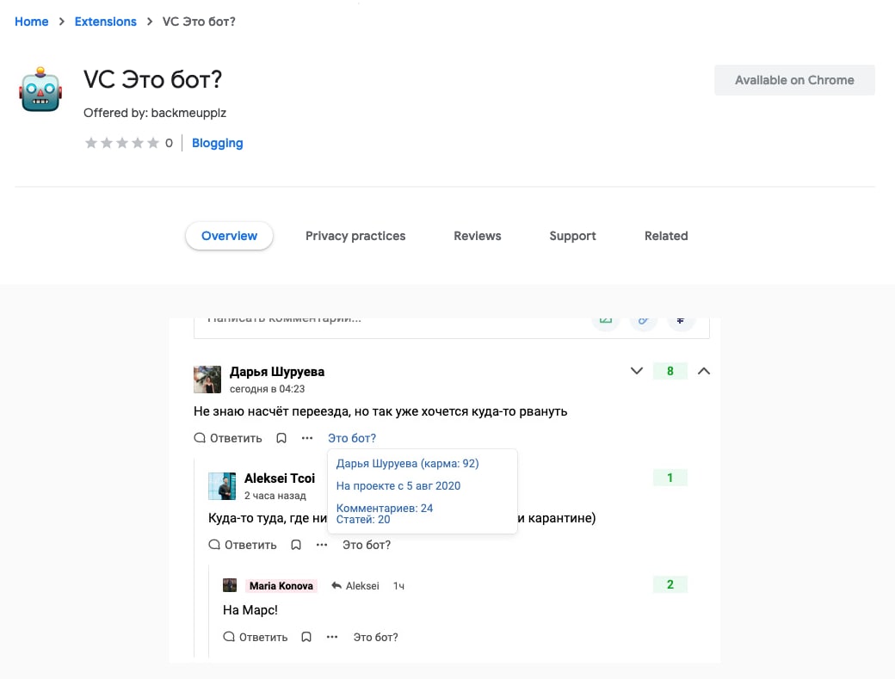895x679 pixels.
Task: Reply to Дарья Шуруева's comment via Ответить
Action: coord(228,438)
